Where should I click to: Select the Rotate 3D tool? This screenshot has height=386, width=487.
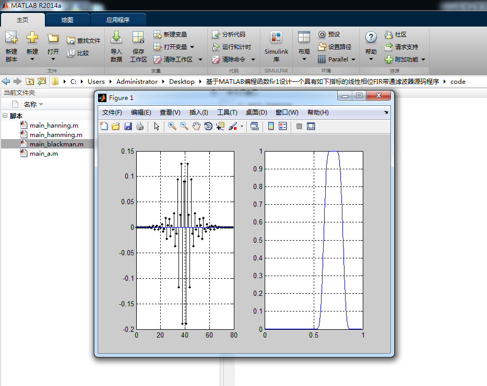pos(208,126)
